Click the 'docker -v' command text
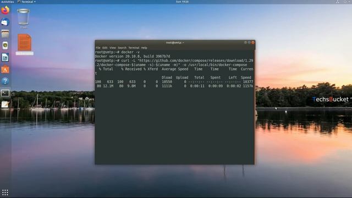The image size is (352, 198). pyautogui.click(x=130, y=52)
